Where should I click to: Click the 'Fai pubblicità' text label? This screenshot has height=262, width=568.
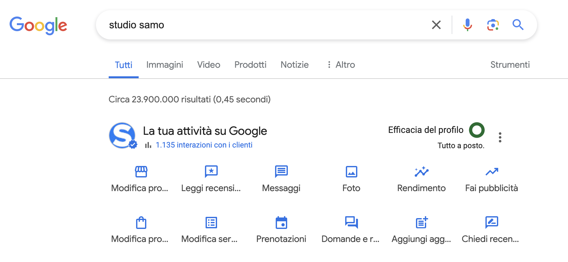[x=492, y=188]
